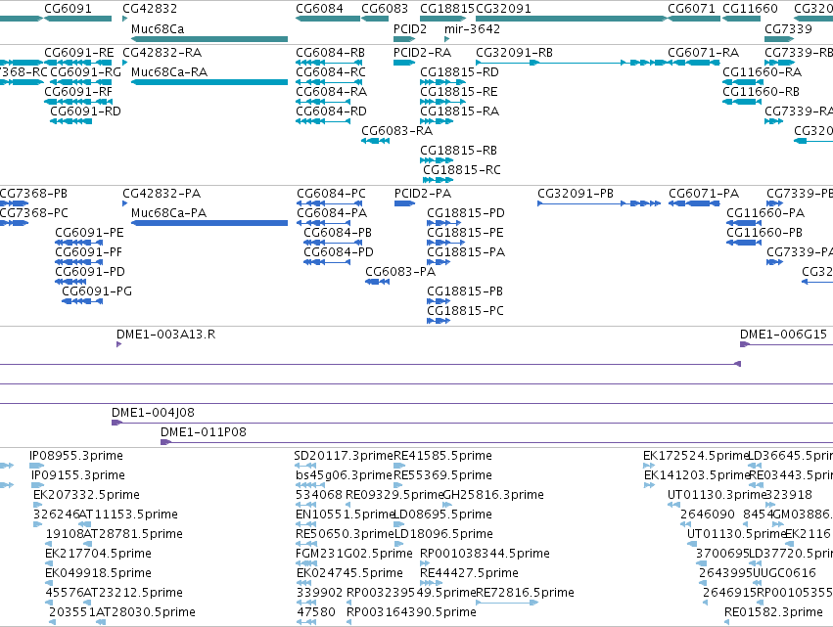
Task: Select the CG11660-PA protein label
Action: [765, 213]
